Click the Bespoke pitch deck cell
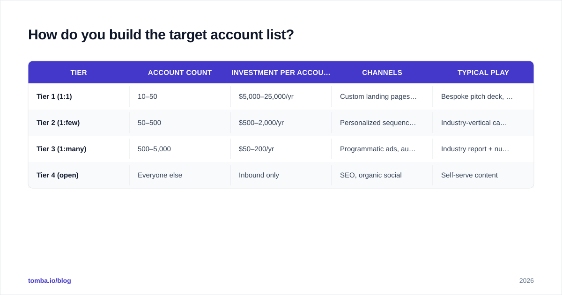 pos(483,96)
